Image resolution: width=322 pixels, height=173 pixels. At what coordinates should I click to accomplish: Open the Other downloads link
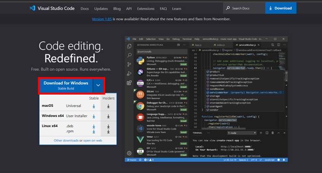click(x=66, y=140)
